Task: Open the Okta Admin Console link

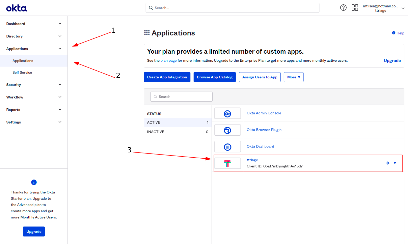Action: pyautogui.click(x=264, y=113)
